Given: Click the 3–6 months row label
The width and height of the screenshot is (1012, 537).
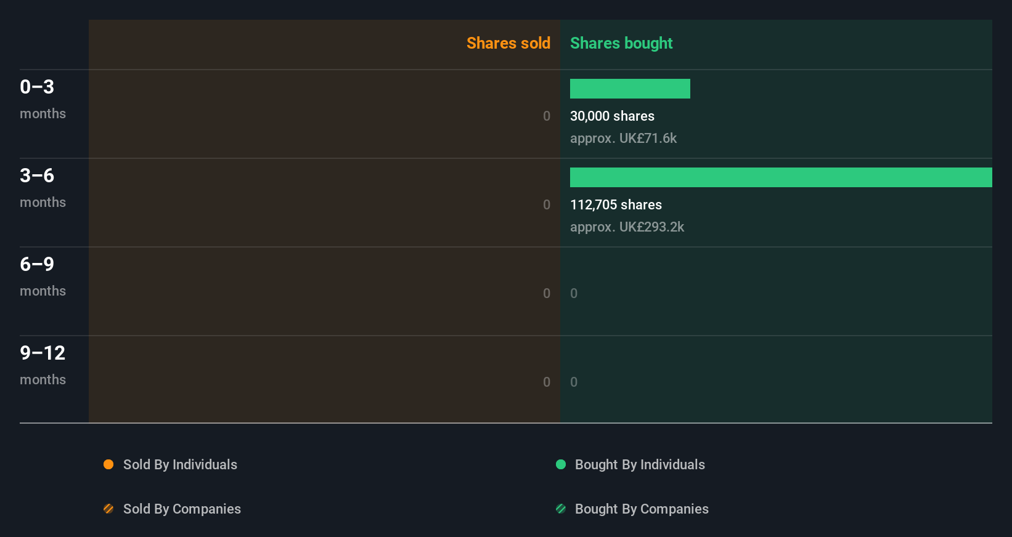Looking at the screenshot, I should pyautogui.click(x=43, y=187).
